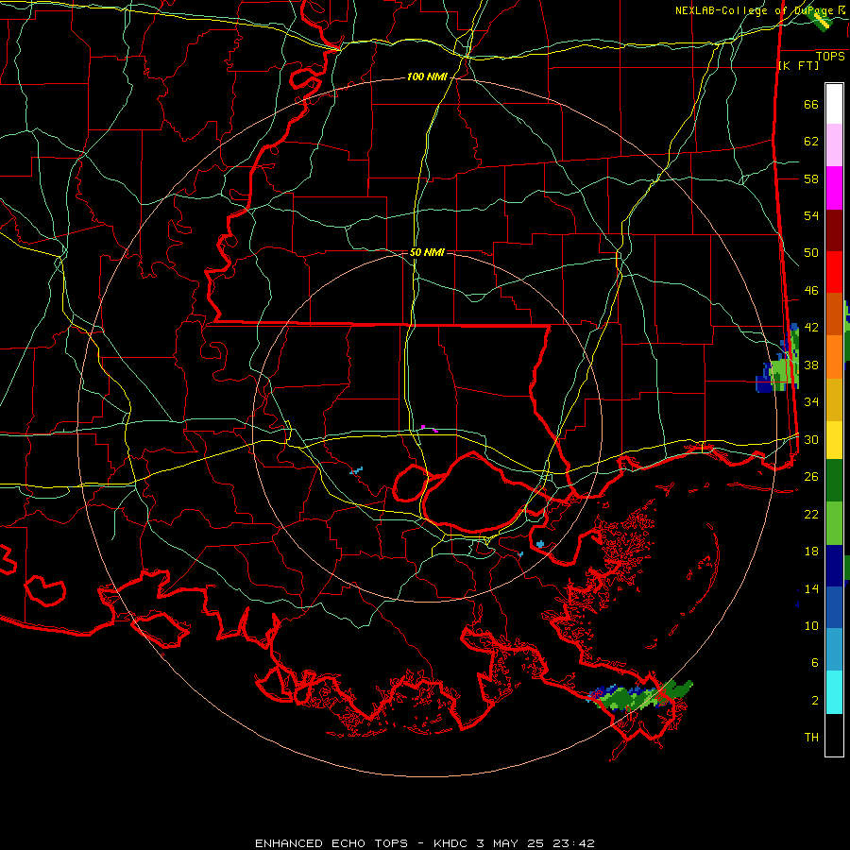Click the small magenta echo near the radar center

(430, 429)
